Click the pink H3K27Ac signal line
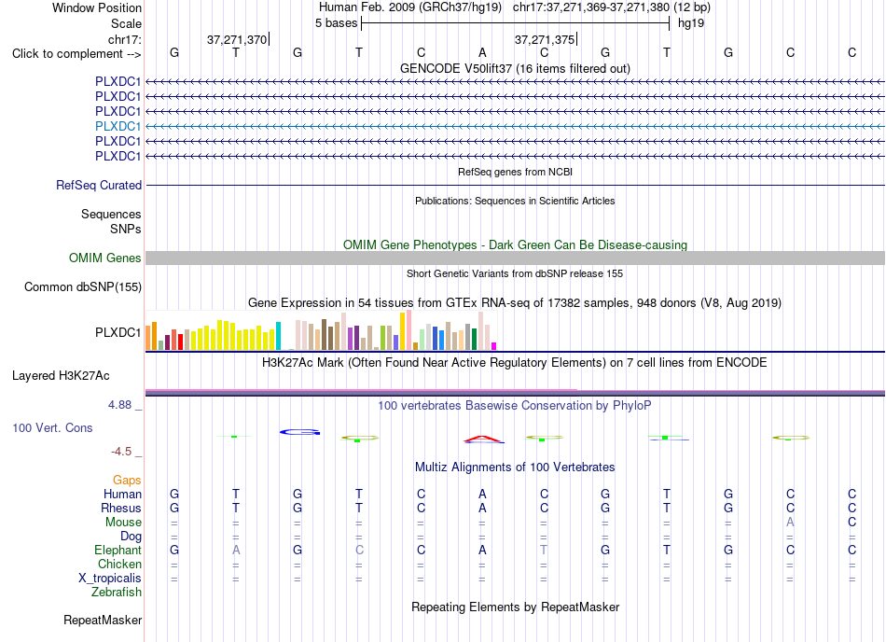This screenshot has height=642, width=886. click(362, 390)
